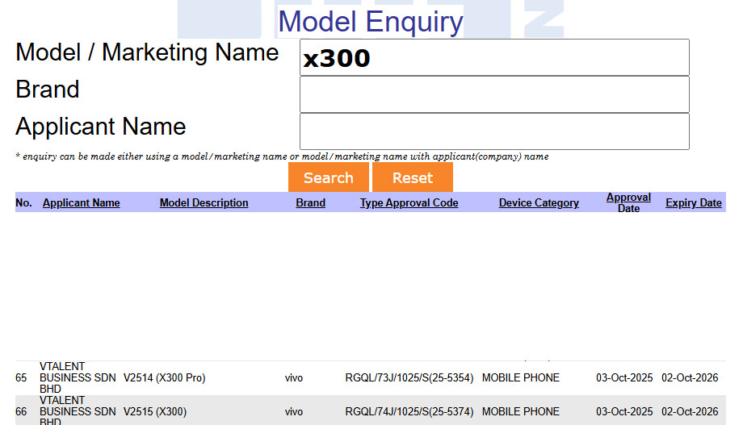Click approval code RGQL/74J/1025/S(25-5374)
This screenshot has width=743, height=425.
[x=409, y=411]
